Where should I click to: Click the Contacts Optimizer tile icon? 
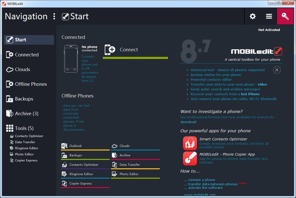point(64,165)
